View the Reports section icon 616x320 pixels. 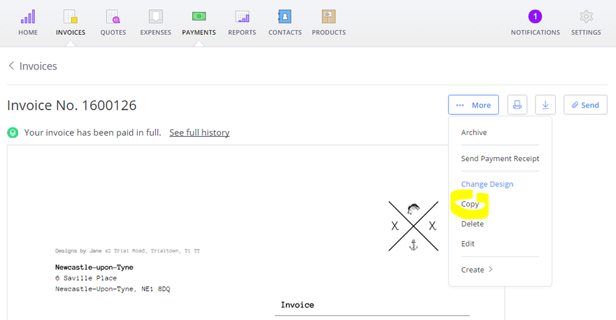coord(242,17)
